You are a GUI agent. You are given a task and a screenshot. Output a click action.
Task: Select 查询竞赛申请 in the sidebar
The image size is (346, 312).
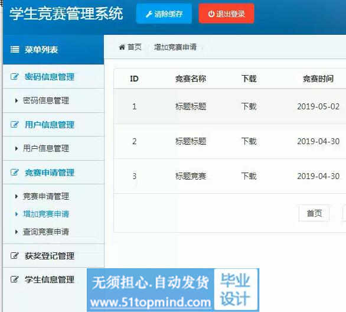click(46, 232)
